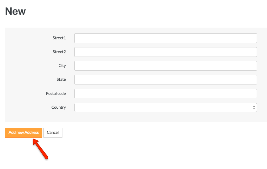The image size is (267, 169).
Task: Click the Postal code input field
Action: (165, 93)
